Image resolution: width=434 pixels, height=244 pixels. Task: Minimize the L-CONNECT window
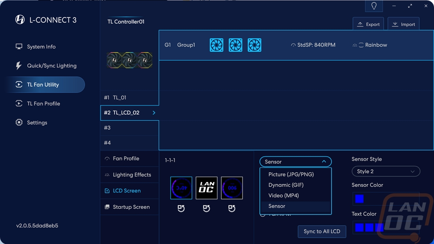[x=394, y=6]
